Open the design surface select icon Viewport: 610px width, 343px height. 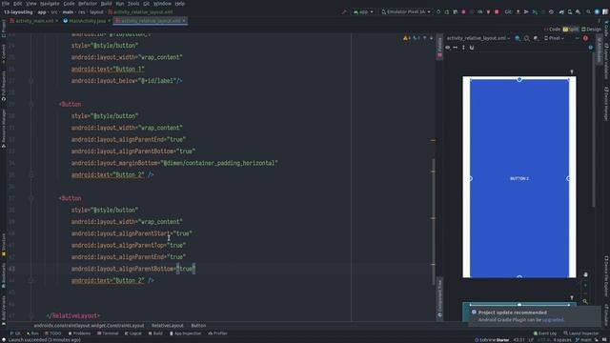[518, 38]
